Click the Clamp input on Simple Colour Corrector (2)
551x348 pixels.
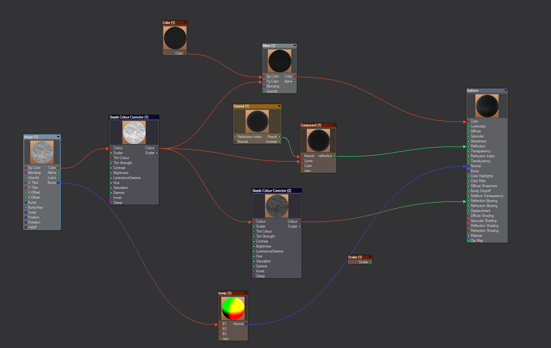[254, 276]
